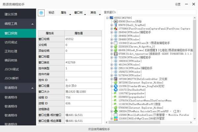Expand the Chrome_WidgetWin_2 tree node
Screen dimensions: 198x132
112,47
